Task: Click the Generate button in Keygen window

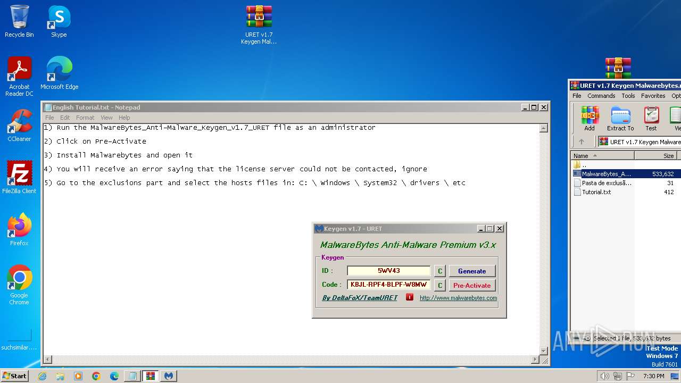Action: point(472,271)
